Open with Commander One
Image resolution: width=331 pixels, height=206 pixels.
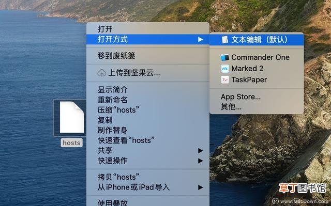pyautogui.click(x=257, y=57)
